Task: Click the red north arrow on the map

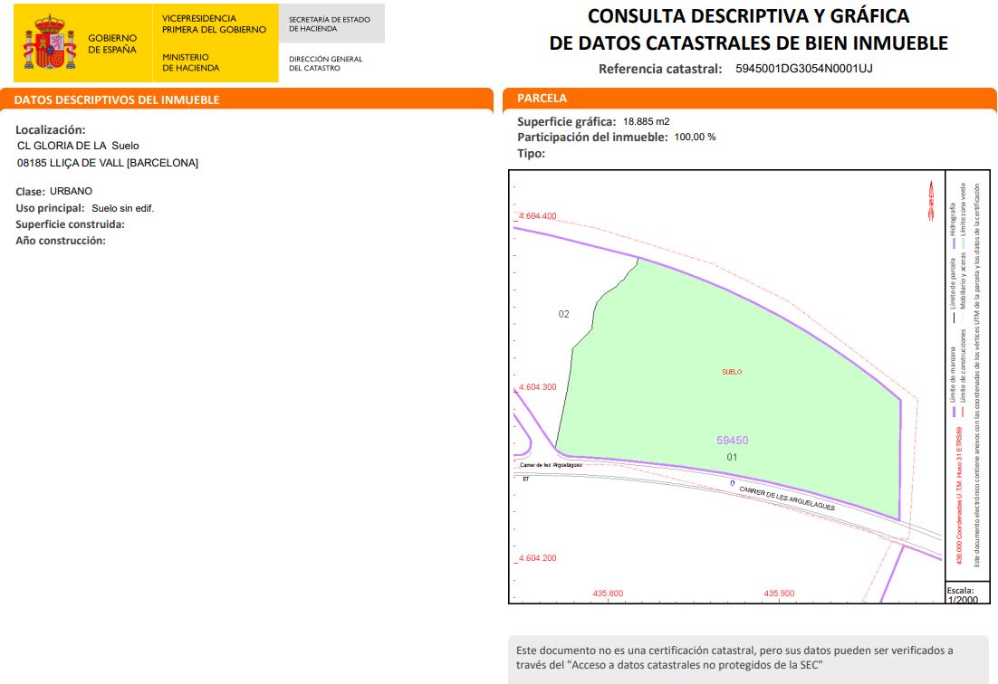Action: click(x=930, y=200)
